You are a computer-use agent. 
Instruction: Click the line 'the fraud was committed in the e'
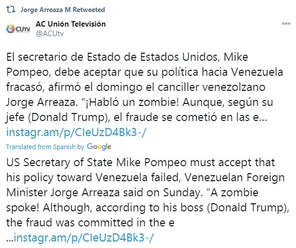point(90,222)
